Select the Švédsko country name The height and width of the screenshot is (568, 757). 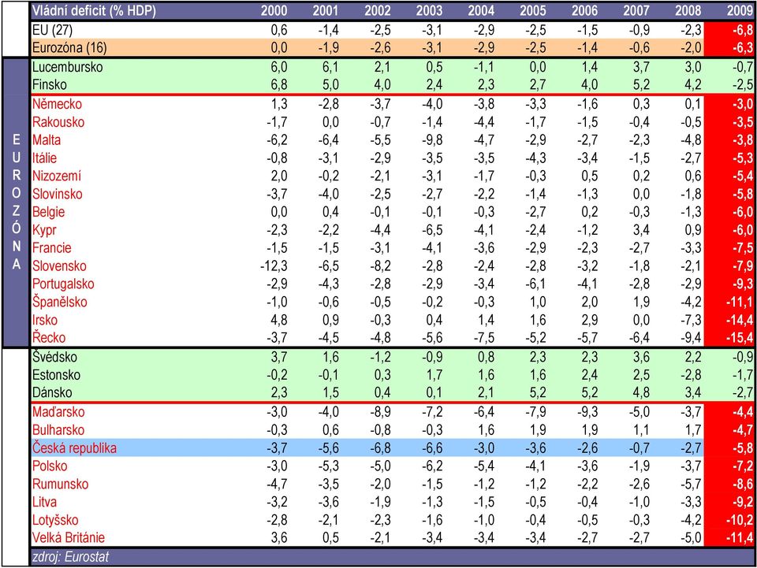pos(54,358)
